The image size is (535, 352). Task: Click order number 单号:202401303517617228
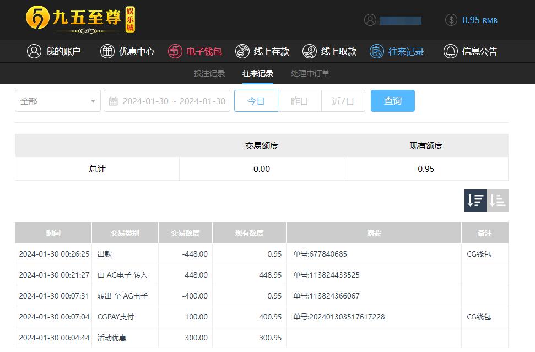pos(339,317)
